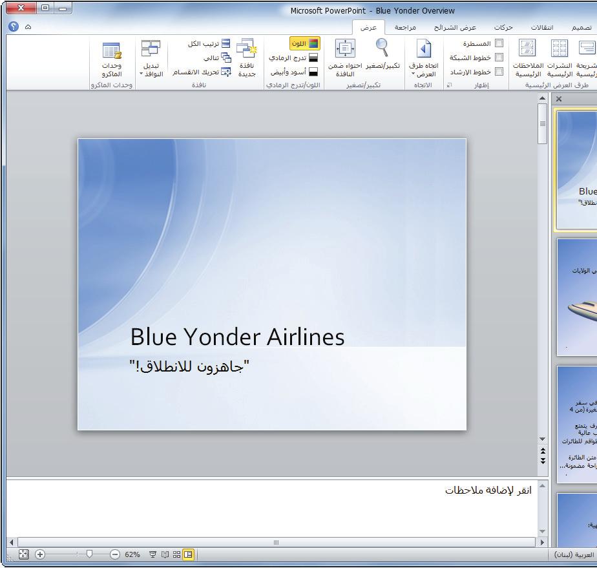Image resolution: width=597 pixels, height=568 pixels.
Task: Click the Cascade (تتالي) windows icon
Action: coord(226,58)
